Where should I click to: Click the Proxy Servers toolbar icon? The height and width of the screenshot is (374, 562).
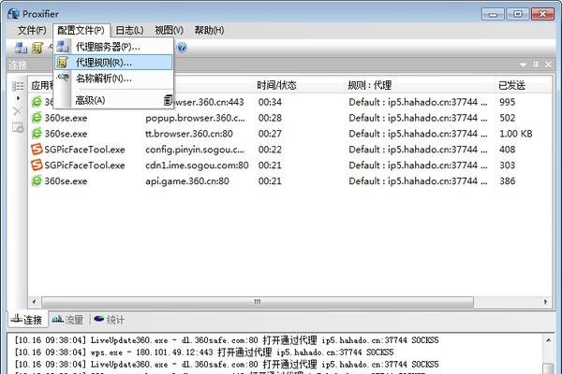pos(20,48)
